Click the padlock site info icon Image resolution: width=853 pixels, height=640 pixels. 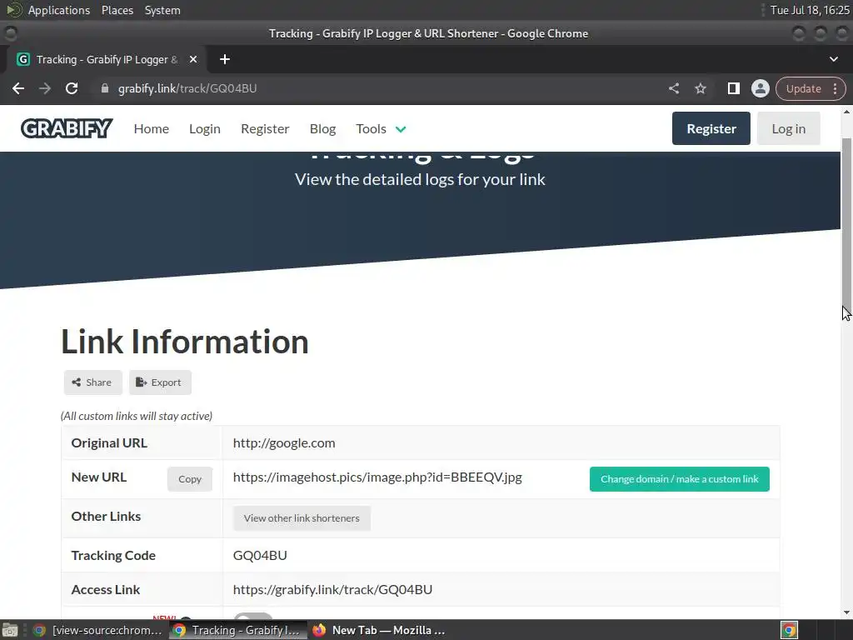(x=105, y=88)
